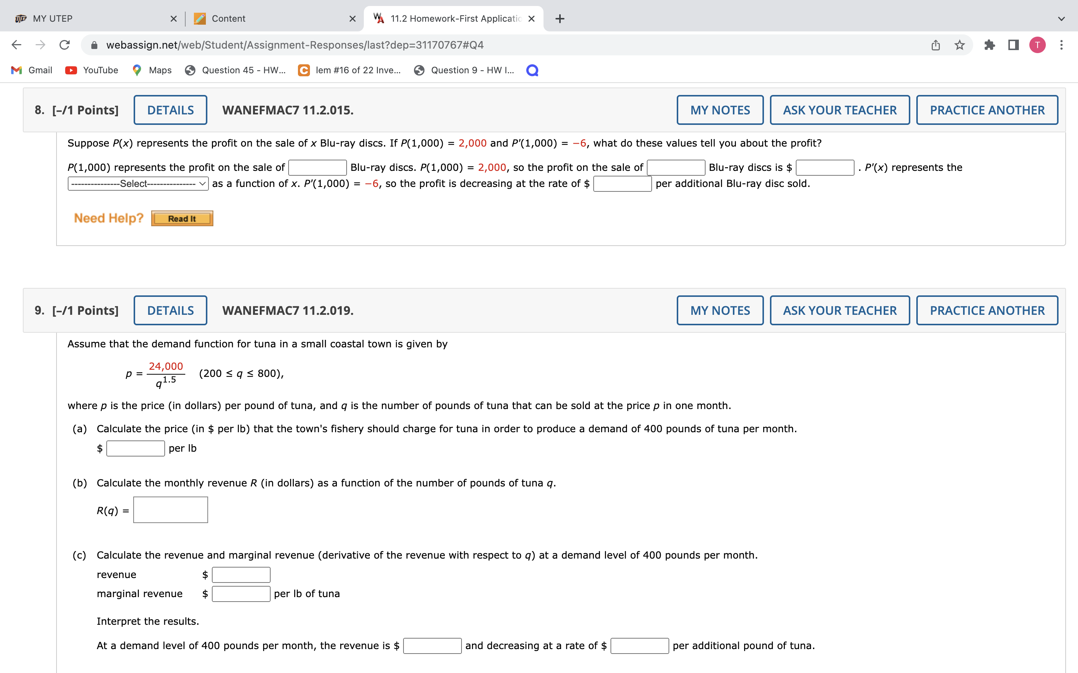Bookmark page with star icon
Screen dimensions: 1078x673
pos(959,45)
